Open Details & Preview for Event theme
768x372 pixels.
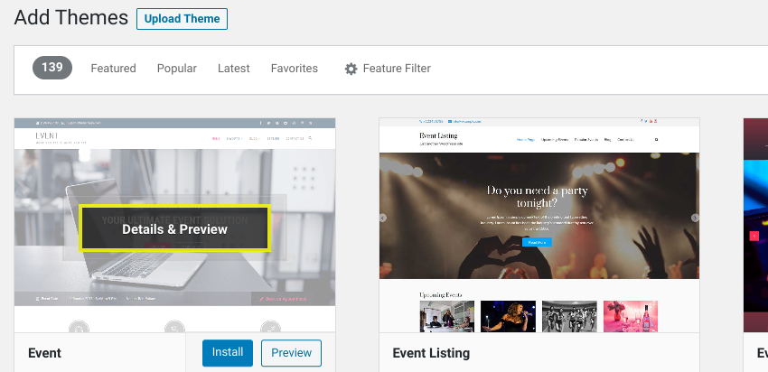point(174,228)
